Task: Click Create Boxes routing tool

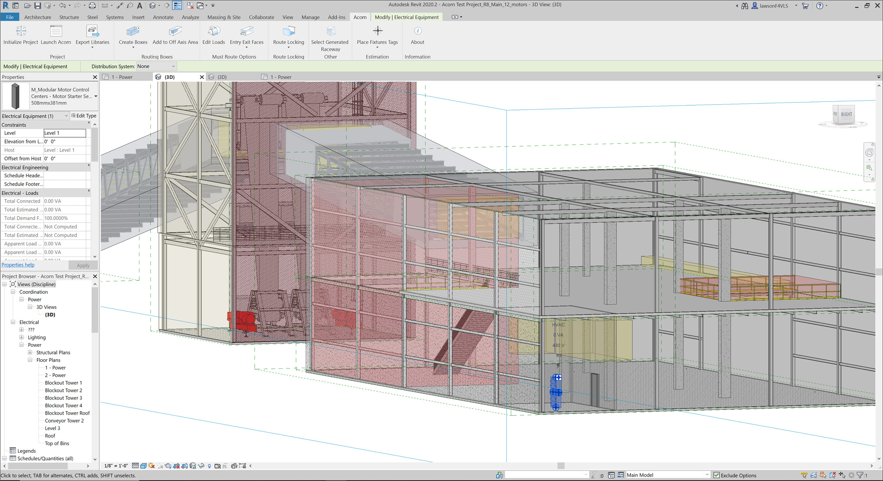Action: click(x=133, y=35)
